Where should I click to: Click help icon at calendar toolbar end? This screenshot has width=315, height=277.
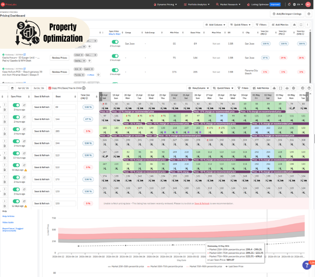click(309, 88)
